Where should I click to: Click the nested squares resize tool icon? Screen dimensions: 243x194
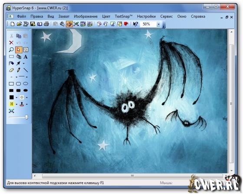tap(26, 50)
